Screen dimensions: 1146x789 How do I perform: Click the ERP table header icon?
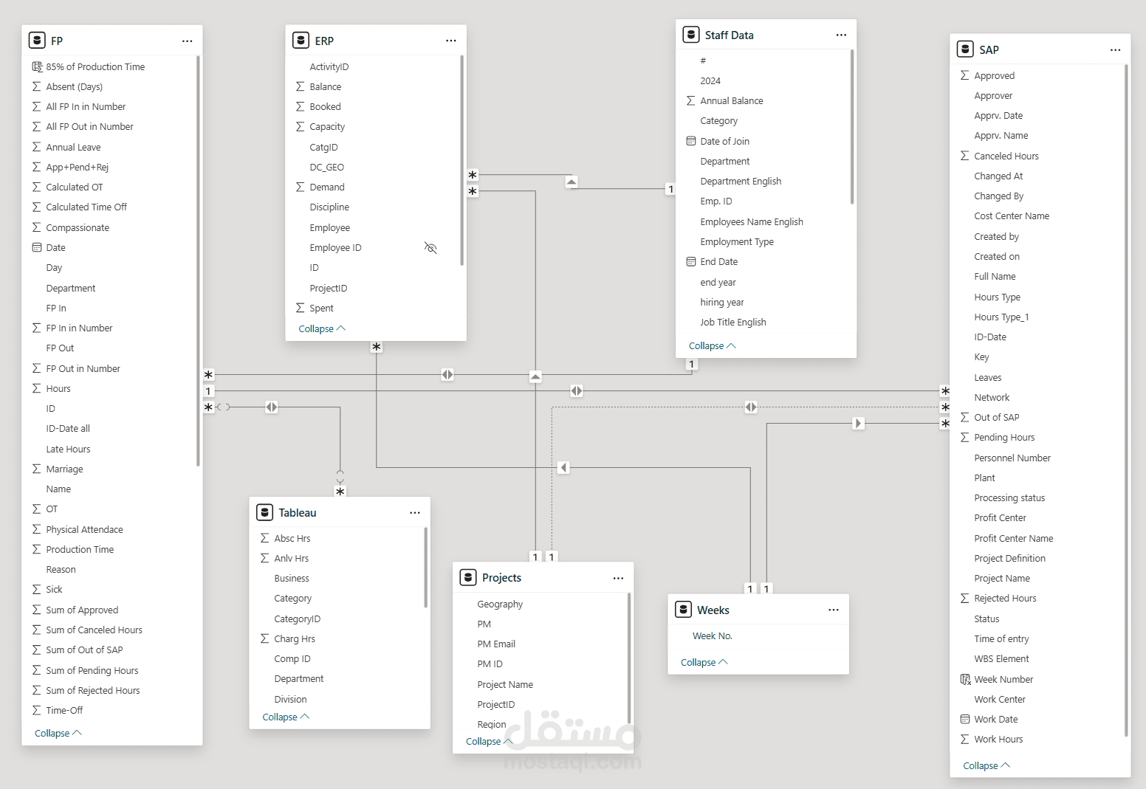(x=301, y=41)
